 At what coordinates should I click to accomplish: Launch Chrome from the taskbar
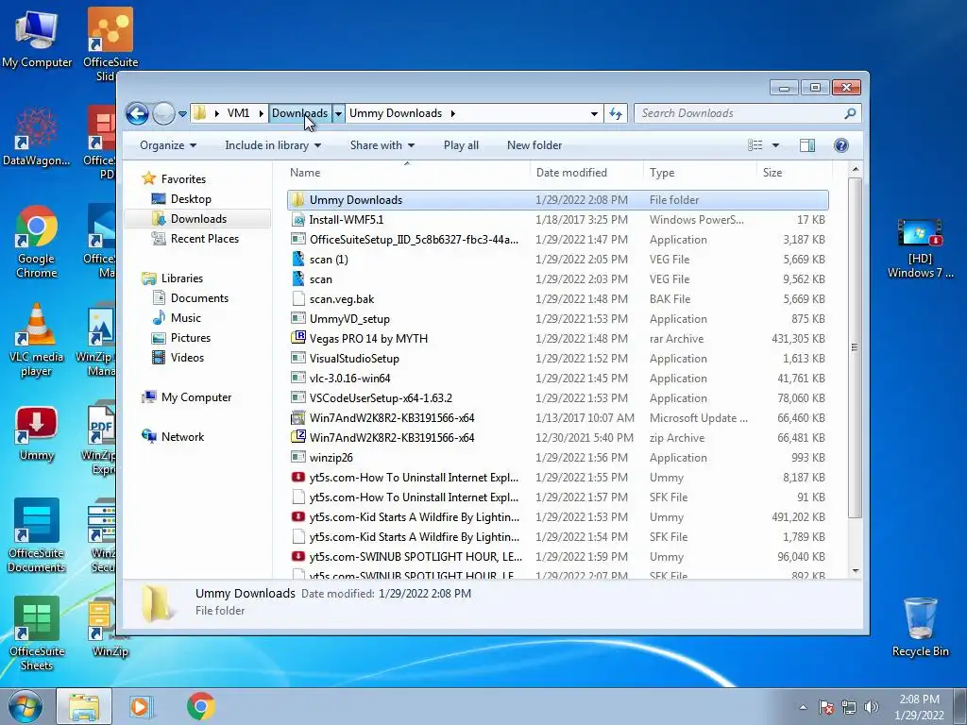[200, 706]
